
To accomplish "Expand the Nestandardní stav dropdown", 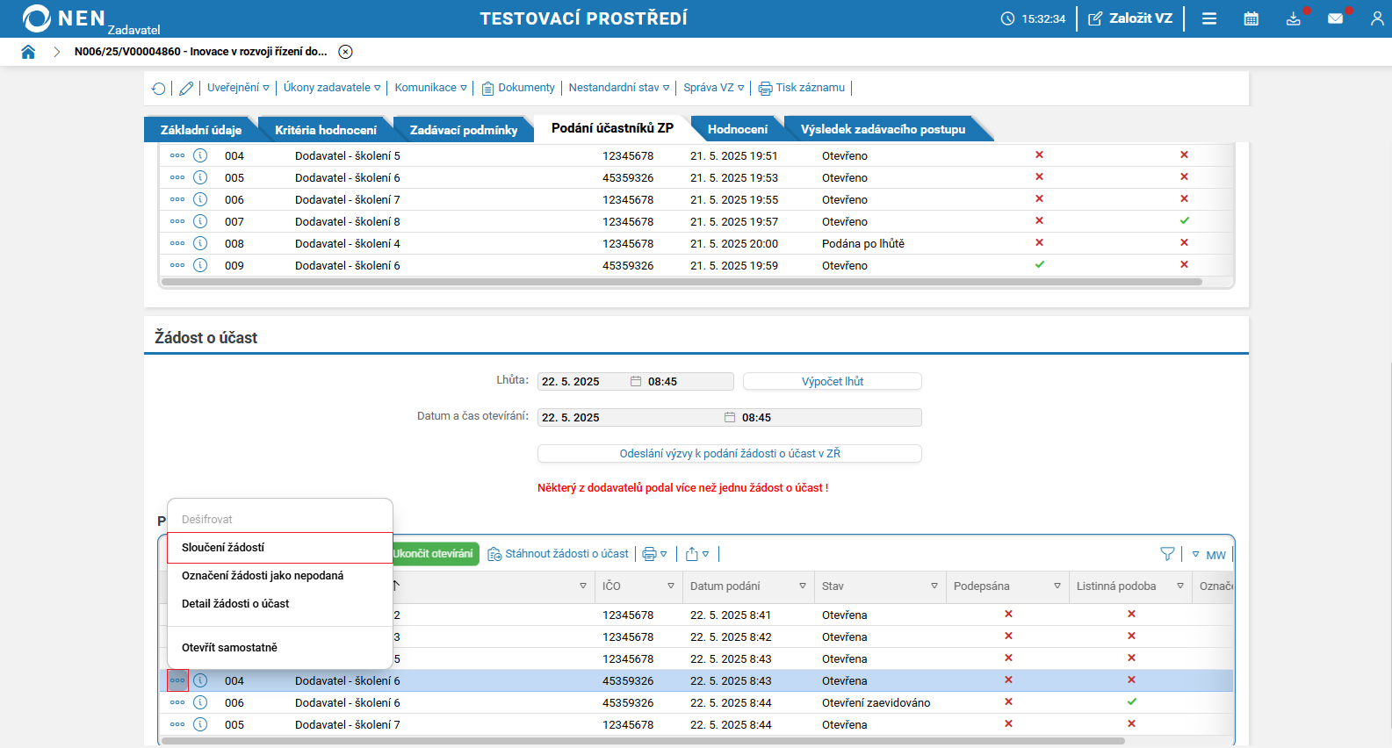I will [x=619, y=88].
